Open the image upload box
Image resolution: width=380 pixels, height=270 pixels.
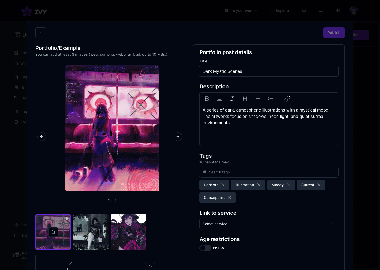click(72, 262)
